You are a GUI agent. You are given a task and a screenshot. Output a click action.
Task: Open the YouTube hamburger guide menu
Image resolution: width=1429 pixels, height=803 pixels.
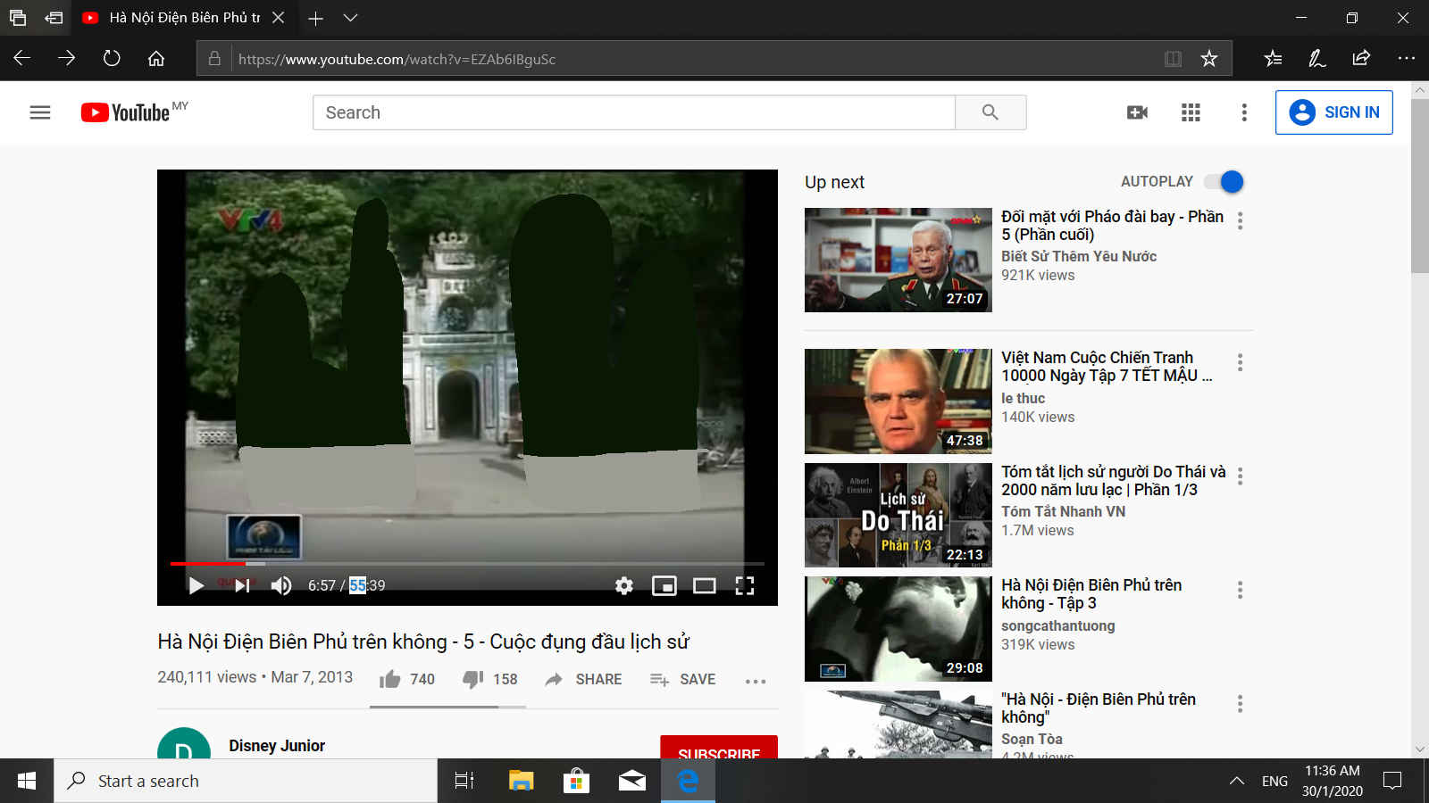coord(40,112)
